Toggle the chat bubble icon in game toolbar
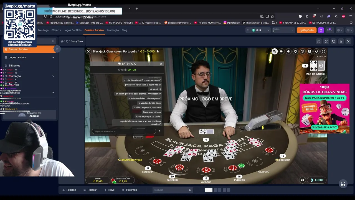 275,51
